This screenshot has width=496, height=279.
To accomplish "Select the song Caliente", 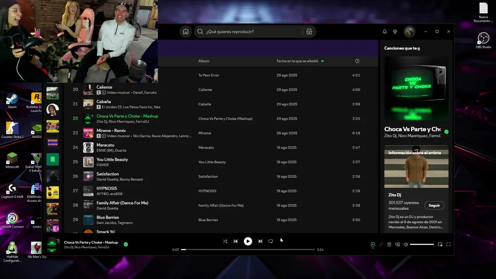I will [x=104, y=87].
